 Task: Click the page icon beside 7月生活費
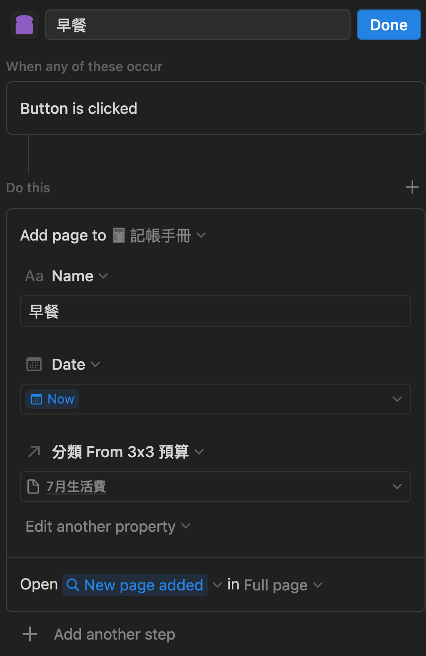(x=33, y=487)
